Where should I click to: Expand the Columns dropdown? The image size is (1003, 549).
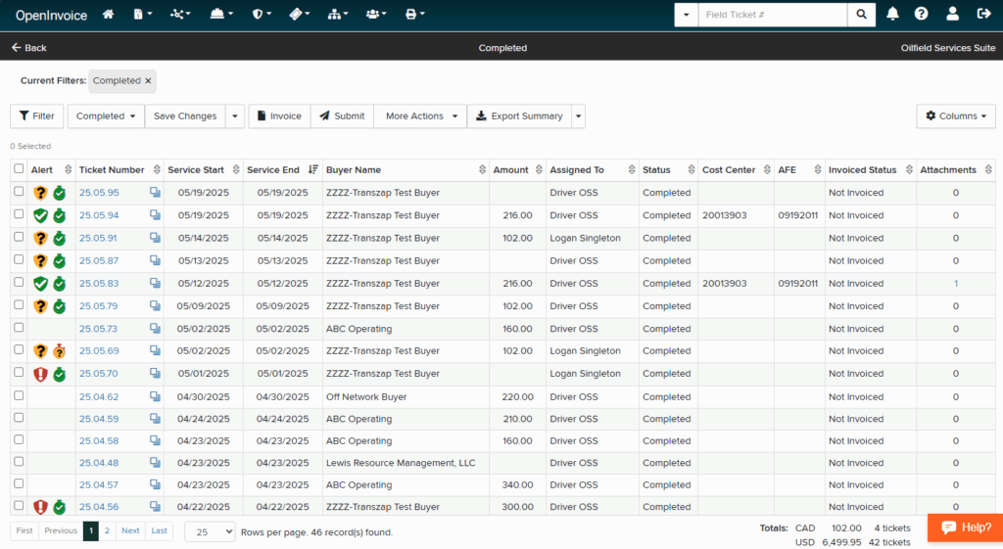pyautogui.click(x=956, y=116)
